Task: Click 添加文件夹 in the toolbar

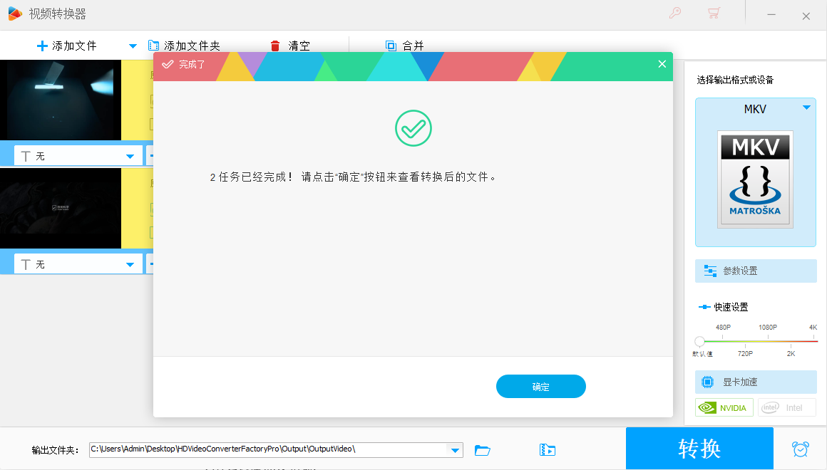Action: (x=184, y=46)
